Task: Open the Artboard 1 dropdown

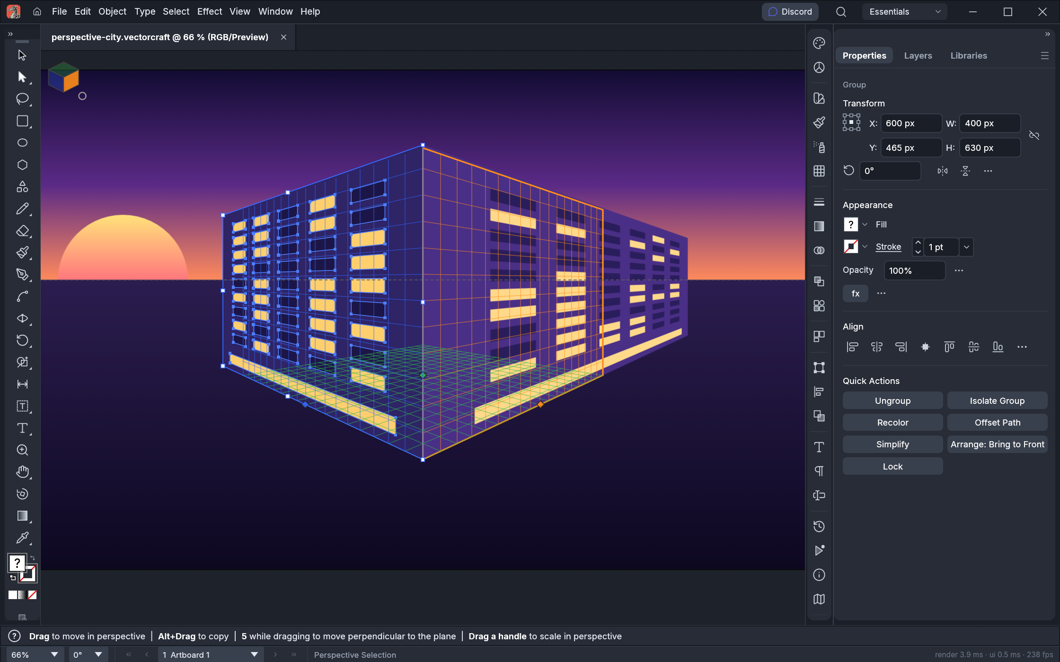Action: pyautogui.click(x=210, y=655)
